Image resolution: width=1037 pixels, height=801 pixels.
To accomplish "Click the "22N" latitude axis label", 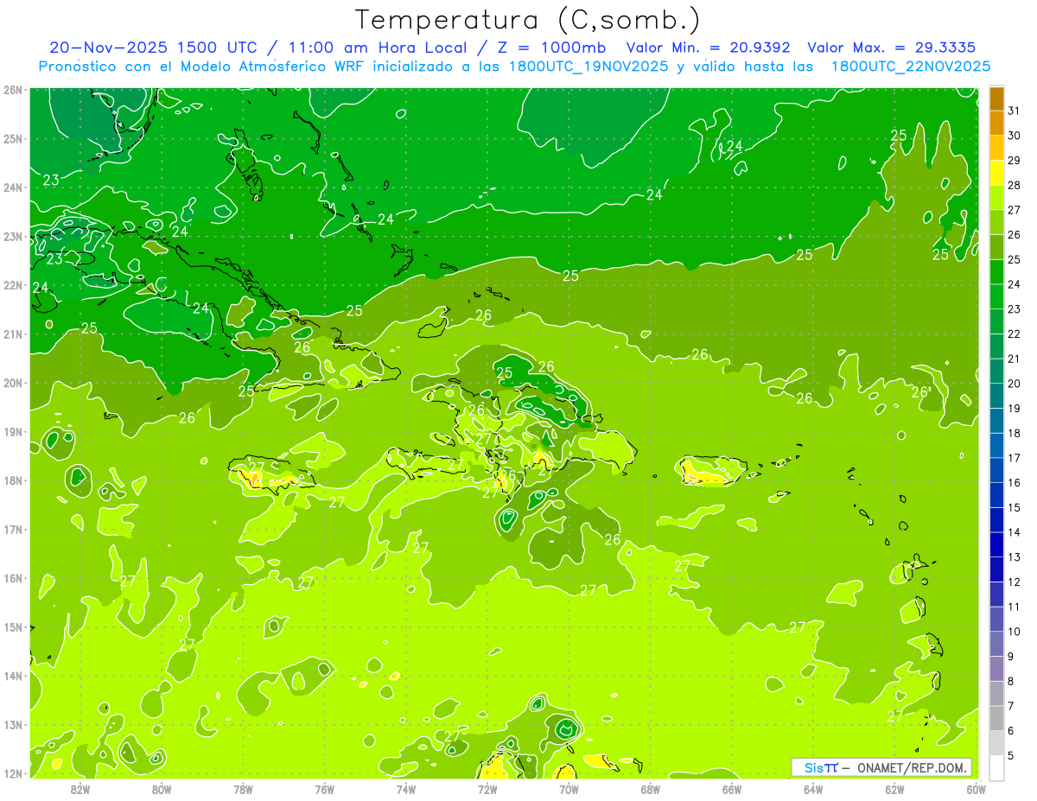I will [13, 285].
